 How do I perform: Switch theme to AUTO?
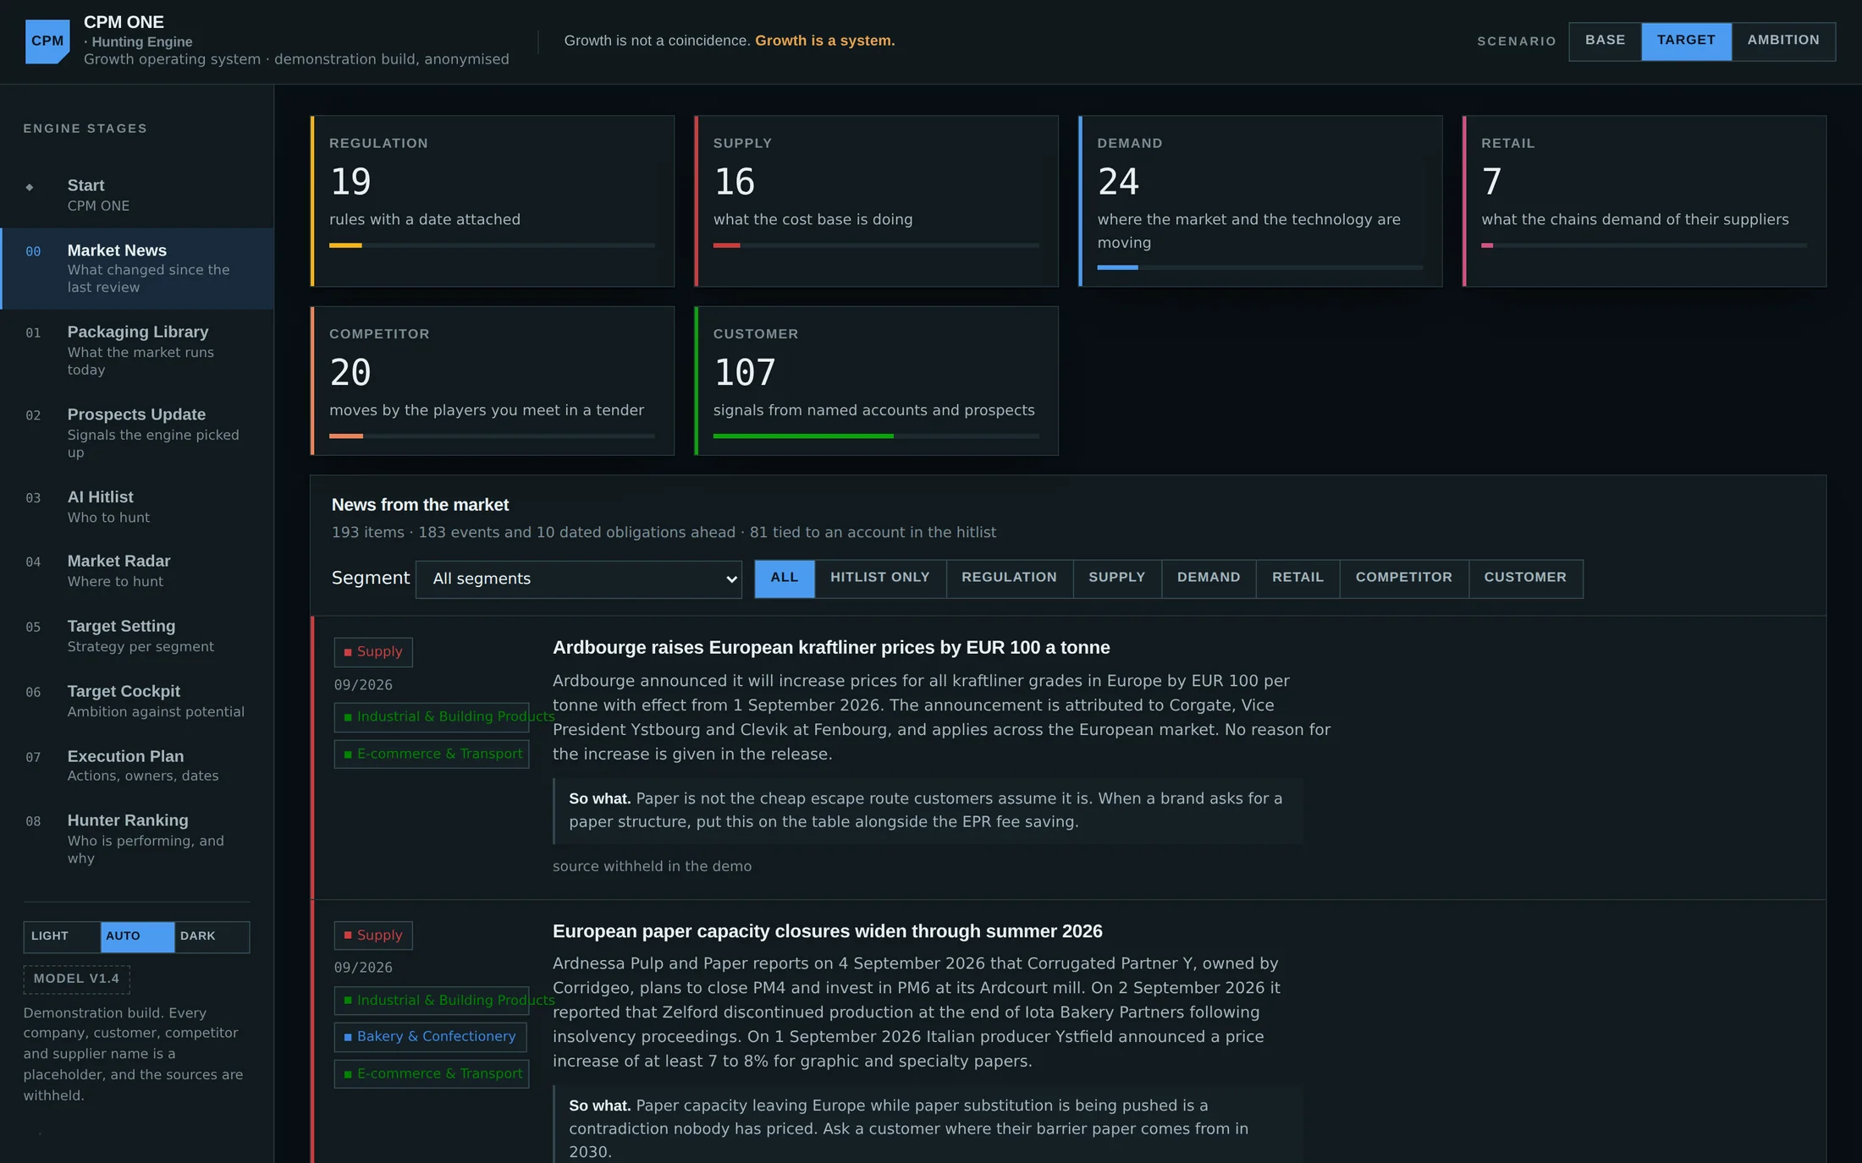[137, 936]
